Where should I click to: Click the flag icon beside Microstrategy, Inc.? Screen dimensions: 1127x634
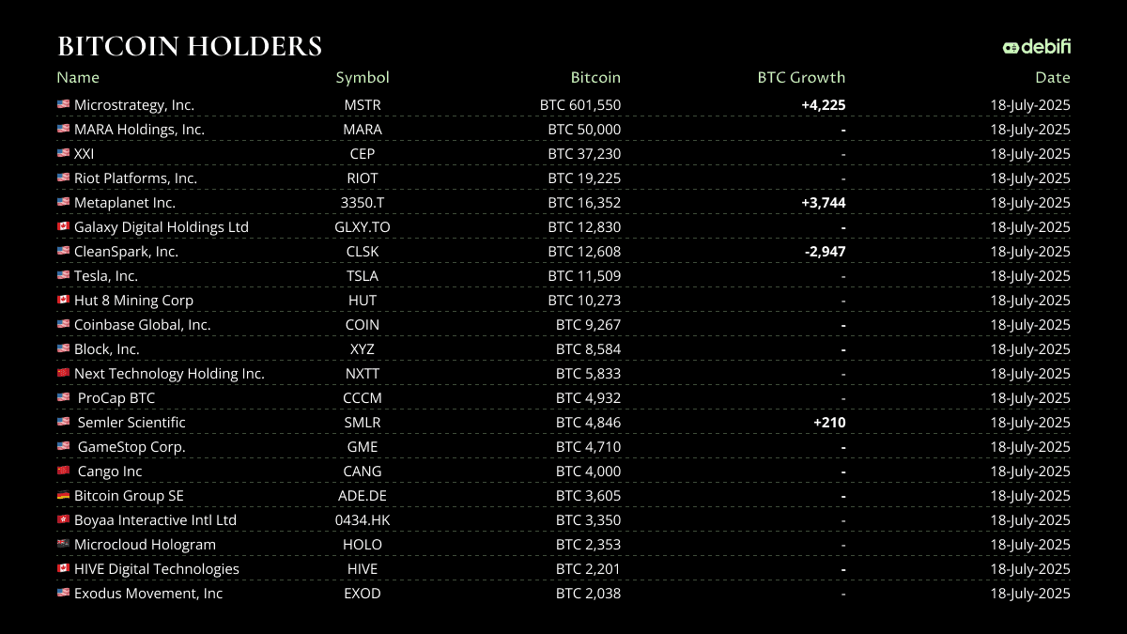click(x=63, y=105)
